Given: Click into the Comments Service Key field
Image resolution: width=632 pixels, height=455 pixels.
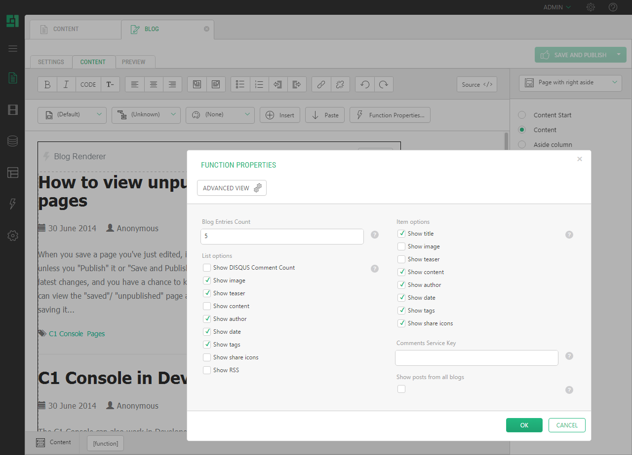Looking at the screenshot, I should (476, 358).
